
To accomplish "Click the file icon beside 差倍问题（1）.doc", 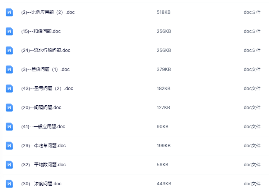I will click(x=9, y=69).
